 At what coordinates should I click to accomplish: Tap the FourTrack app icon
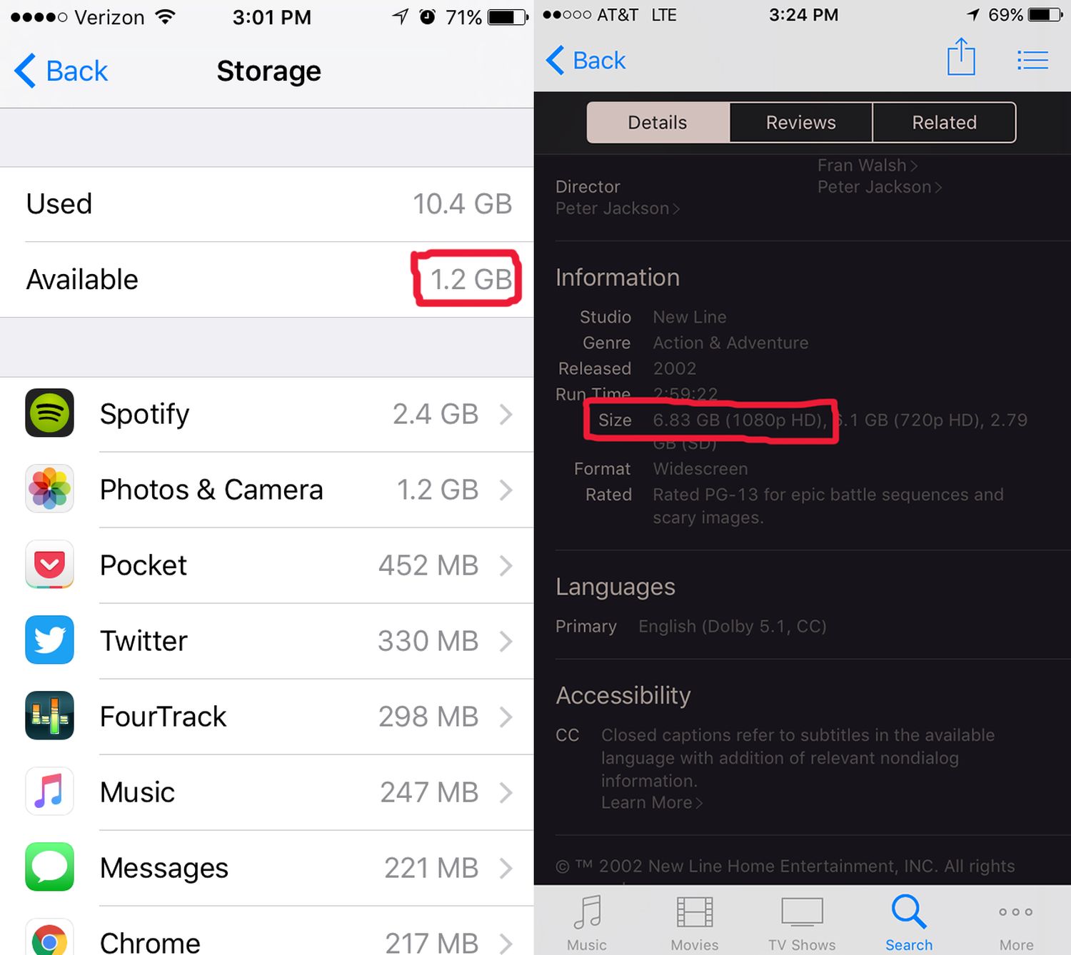tap(49, 715)
